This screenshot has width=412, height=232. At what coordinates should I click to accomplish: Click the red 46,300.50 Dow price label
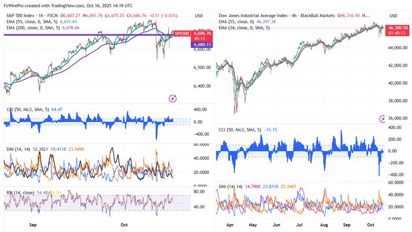[x=397, y=28]
